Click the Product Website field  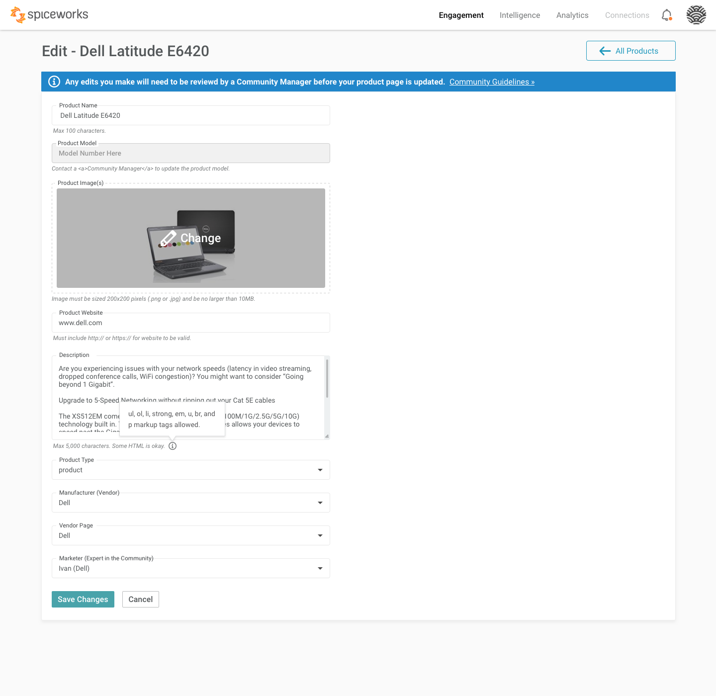click(191, 323)
